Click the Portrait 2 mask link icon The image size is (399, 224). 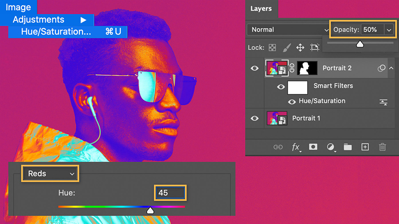292,68
